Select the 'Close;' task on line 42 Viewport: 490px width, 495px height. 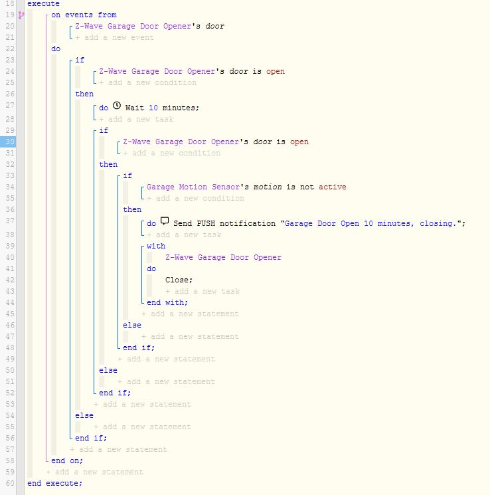pyautogui.click(x=179, y=280)
